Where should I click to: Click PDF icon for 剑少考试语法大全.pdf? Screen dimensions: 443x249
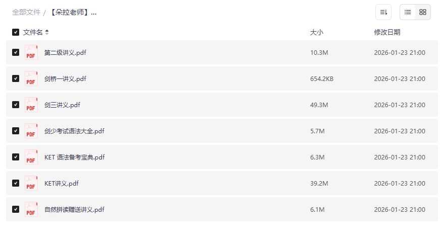point(31,131)
